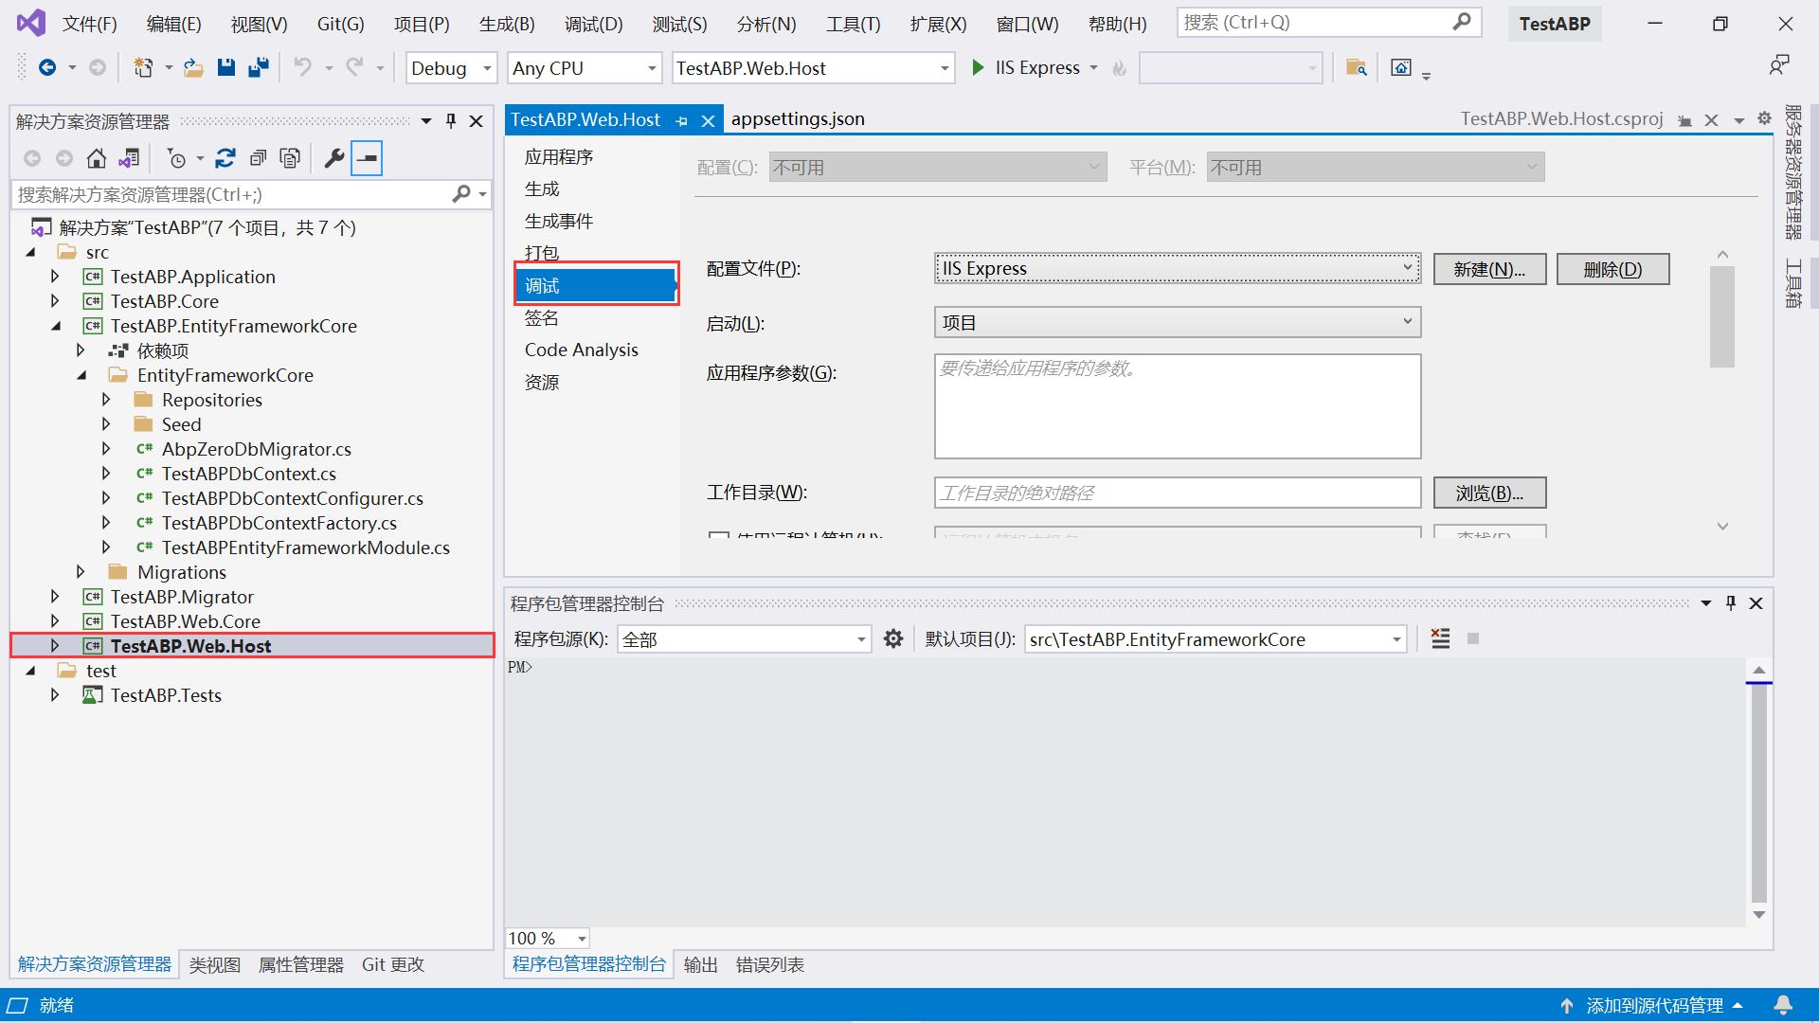Open the 100 % zoom dropdown
Screen dimensions: 1819x1023
tap(548, 938)
